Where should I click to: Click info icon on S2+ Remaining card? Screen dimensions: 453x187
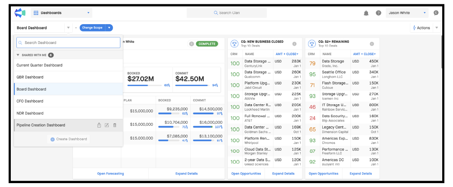tap(372, 44)
